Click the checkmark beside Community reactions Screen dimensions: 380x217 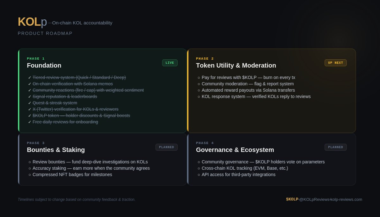point(30,90)
